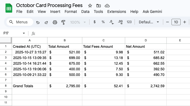Open the Default font dropdown
The height and width of the screenshot is (106, 190).
click(x=149, y=22)
